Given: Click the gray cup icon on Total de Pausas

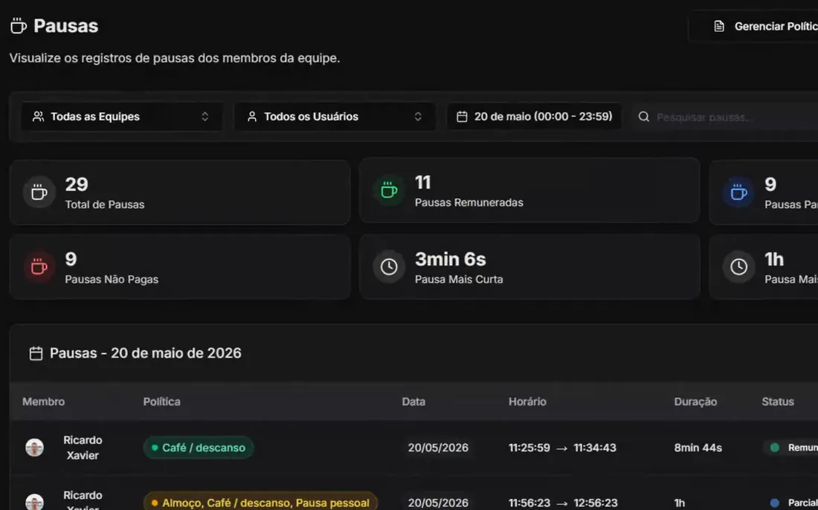Looking at the screenshot, I should click(x=39, y=192).
